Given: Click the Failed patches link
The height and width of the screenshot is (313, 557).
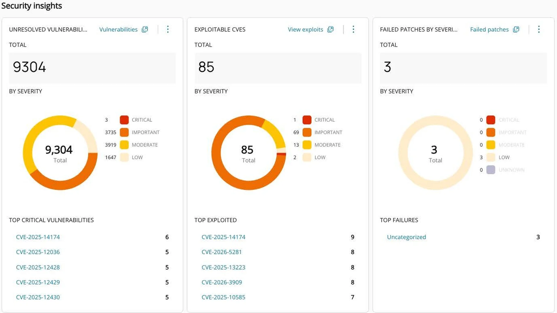Looking at the screenshot, I should click(489, 29).
